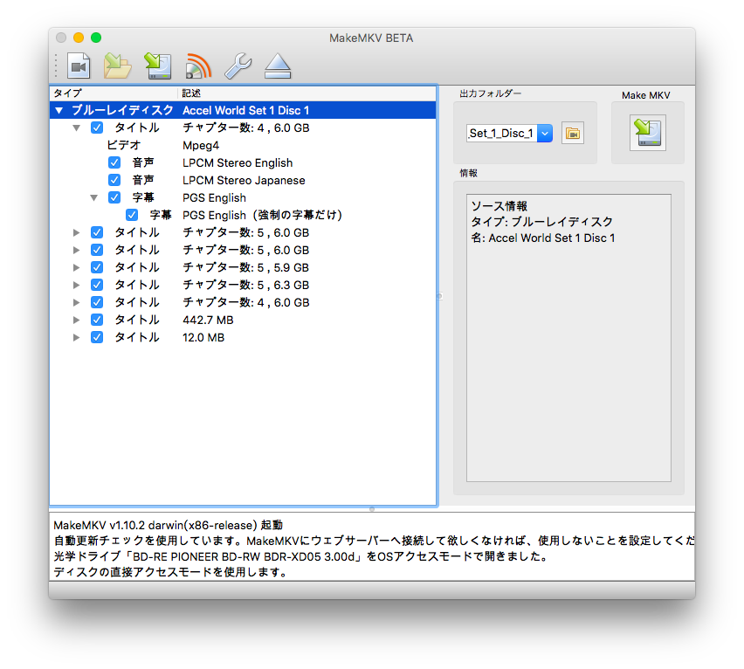Disable the forced-only PGS English subtitle checkbox
The image size is (744, 669).
(132, 216)
